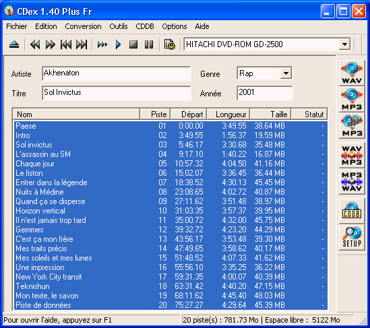The image size is (370, 328).
Task: Skip to previous track icon
Action: [66, 44]
